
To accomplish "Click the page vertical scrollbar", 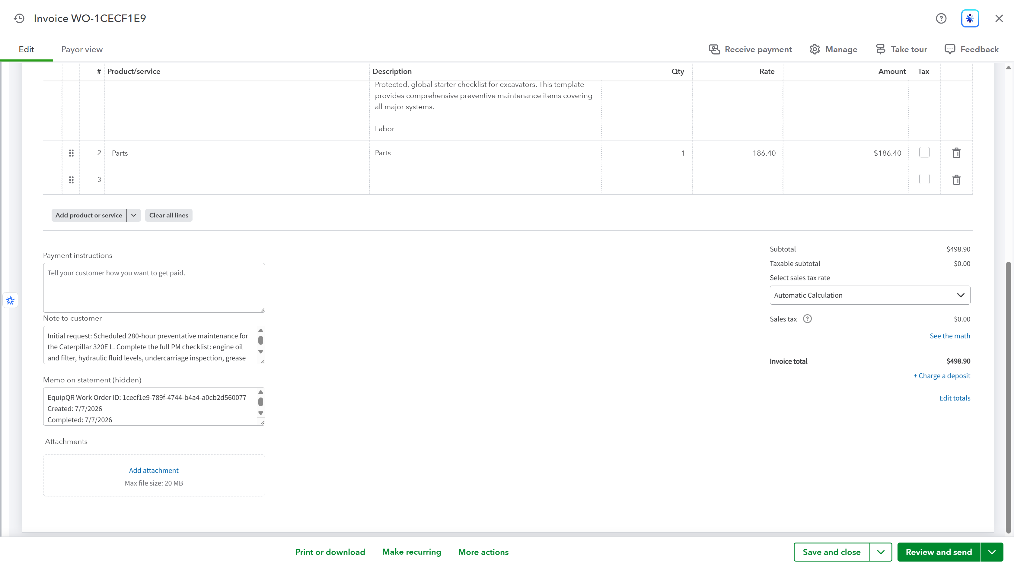I will 1008,397.
